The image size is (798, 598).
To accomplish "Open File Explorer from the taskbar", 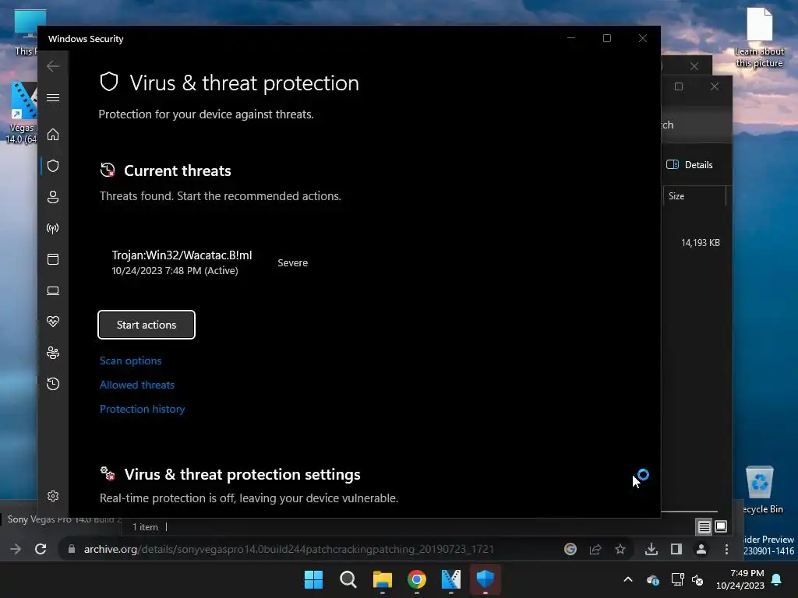I will point(382,579).
